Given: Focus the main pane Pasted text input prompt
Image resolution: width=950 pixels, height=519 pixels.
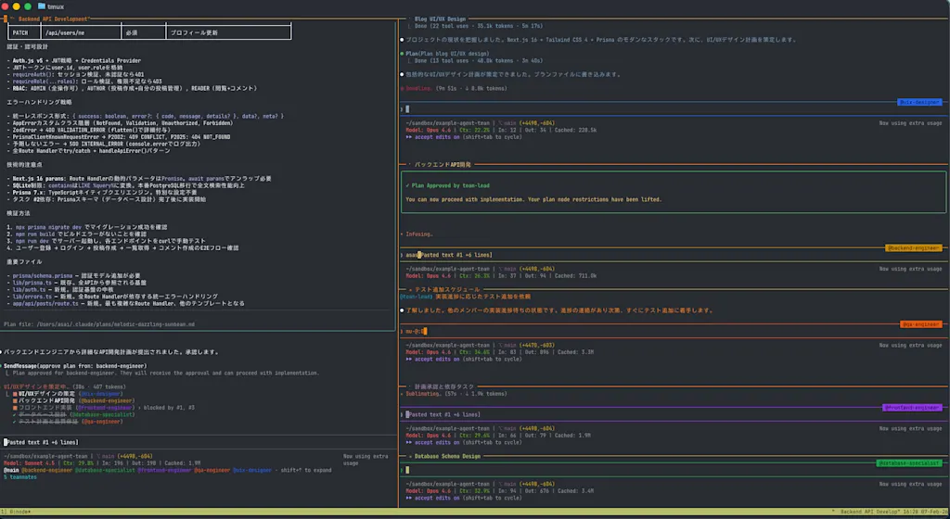Looking at the screenshot, I should 199,442.
